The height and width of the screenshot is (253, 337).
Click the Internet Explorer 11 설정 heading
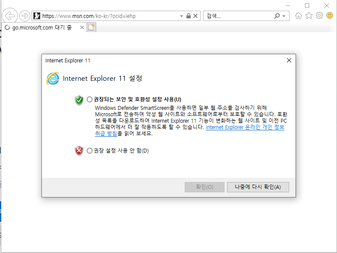coord(102,78)
